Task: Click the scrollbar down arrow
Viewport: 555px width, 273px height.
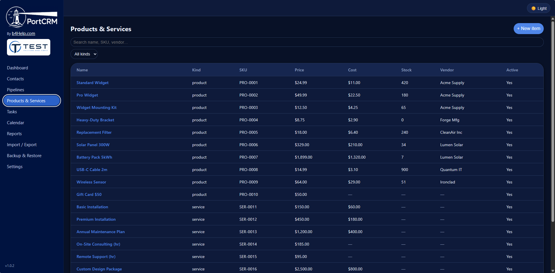Action: [x=553, y=271]
